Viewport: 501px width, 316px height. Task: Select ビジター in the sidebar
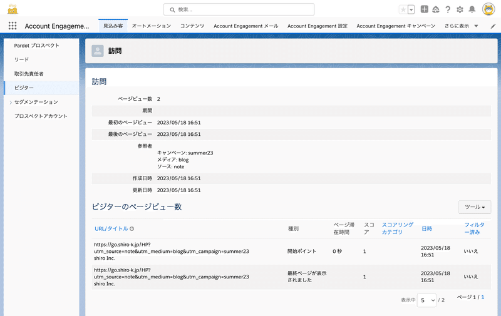(41, 88)
